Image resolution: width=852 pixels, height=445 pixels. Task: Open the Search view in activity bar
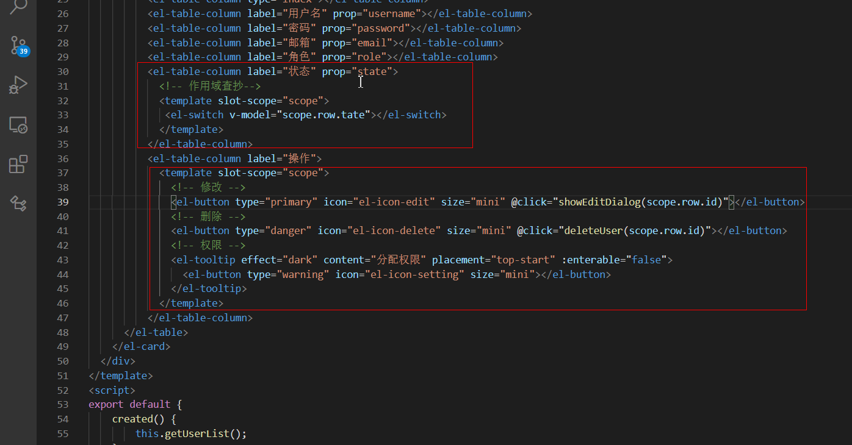pyautogui.click(x=18, y=6)
